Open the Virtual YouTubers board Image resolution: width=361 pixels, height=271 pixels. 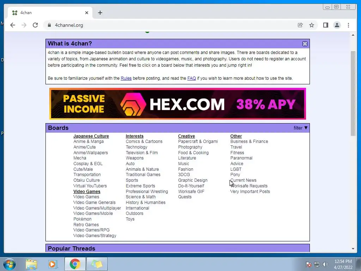pyautogui.click(x=90, y=186)
